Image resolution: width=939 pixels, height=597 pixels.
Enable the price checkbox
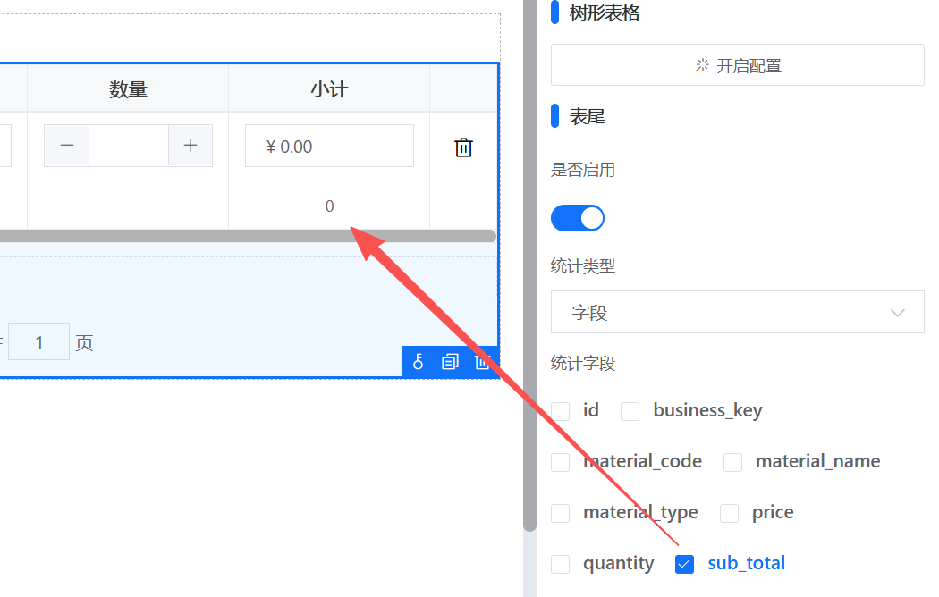pos(730,513)
